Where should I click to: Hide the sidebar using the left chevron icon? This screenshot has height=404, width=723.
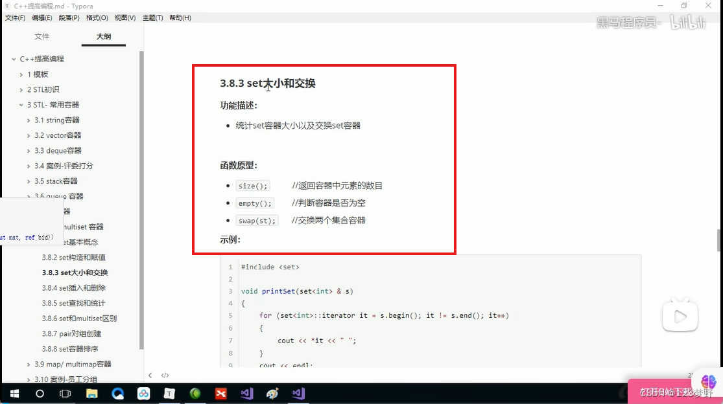coord(150,375)
